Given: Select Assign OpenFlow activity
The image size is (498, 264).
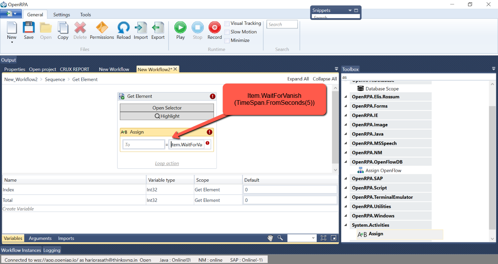Looking at the screenshot, I should point(379,170).
